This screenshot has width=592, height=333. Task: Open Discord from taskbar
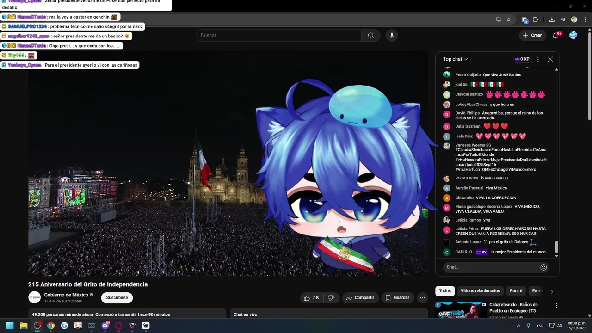[105, 326]
